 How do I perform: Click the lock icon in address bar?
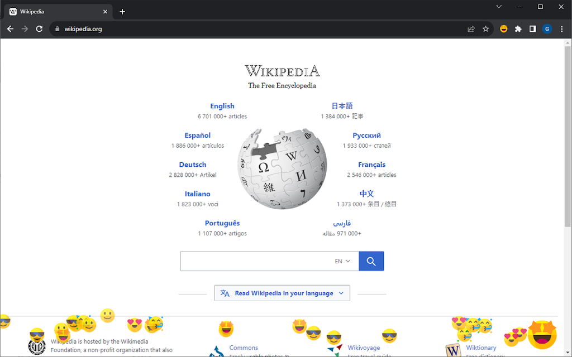[x=58, y=29]
